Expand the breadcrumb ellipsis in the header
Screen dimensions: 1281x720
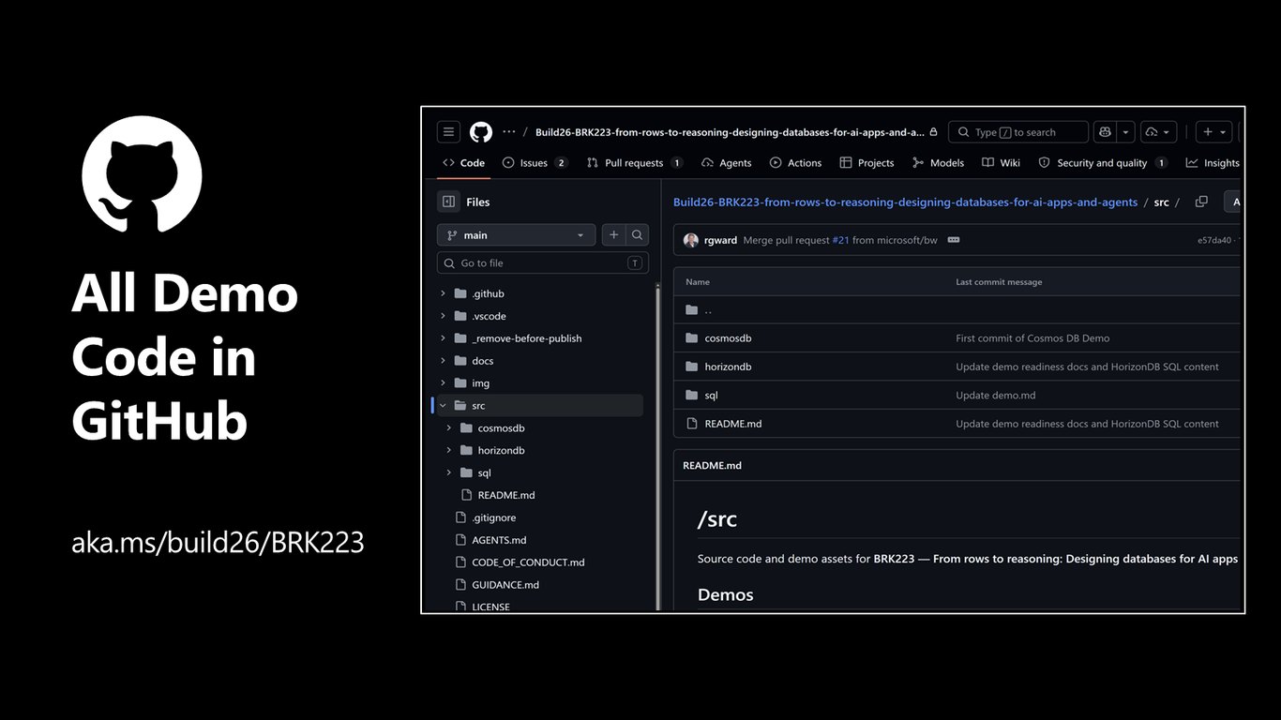[508, 132]
